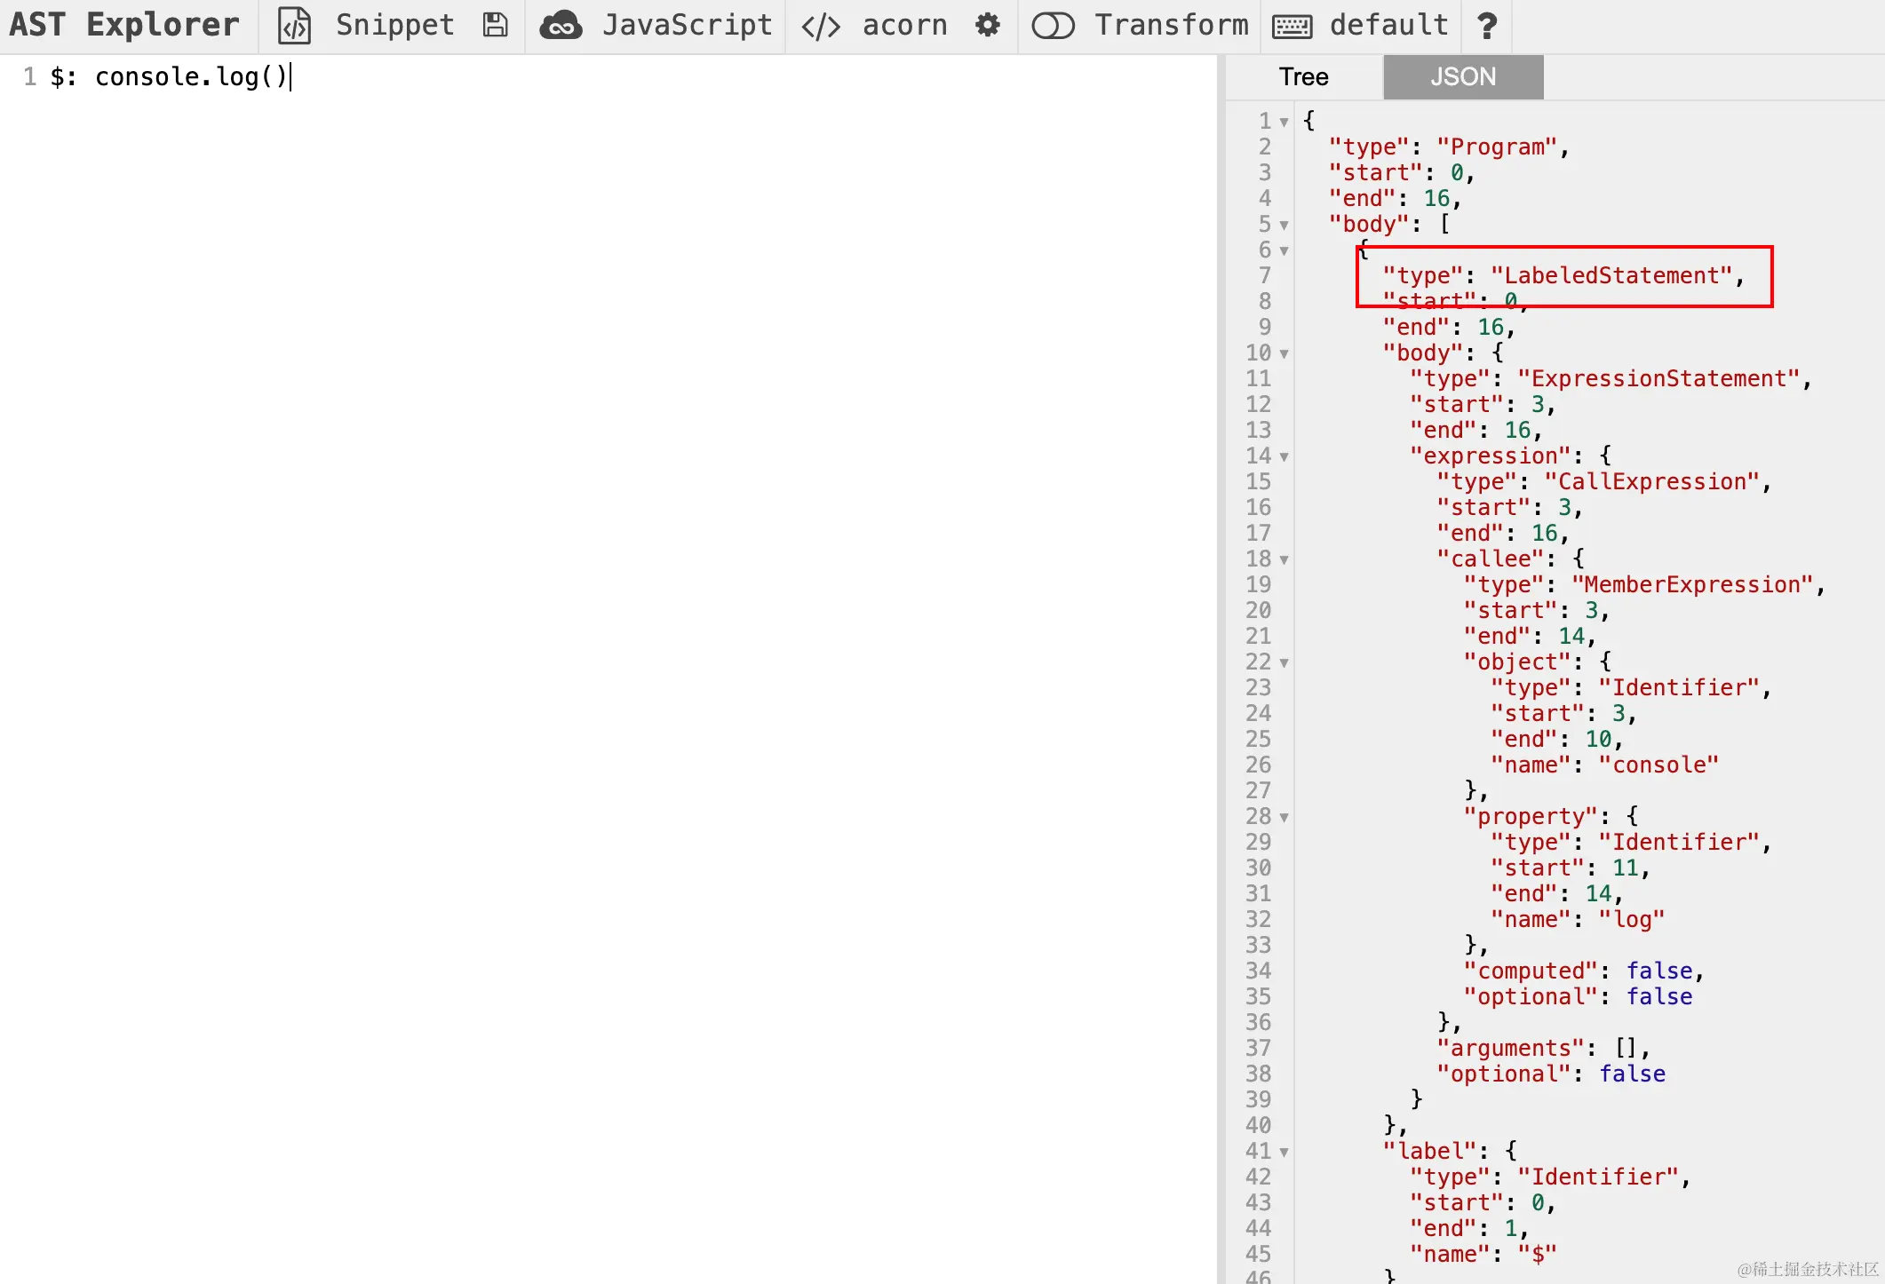Click the AST Explorer title
1885x1284 pixels.
124,25
